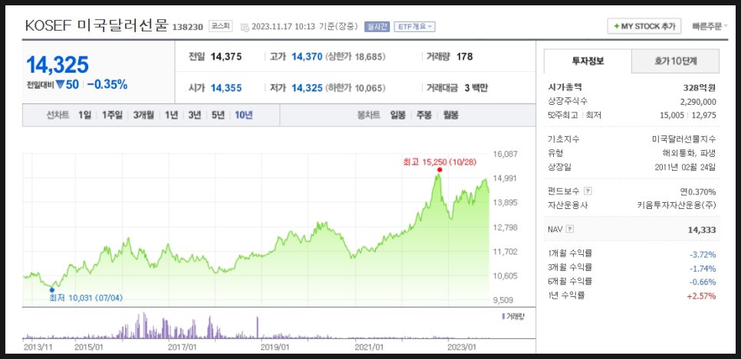Screen dimensions: 741x359
Task: Click the 전일 value 14,375
Action: tap(226, 57)
